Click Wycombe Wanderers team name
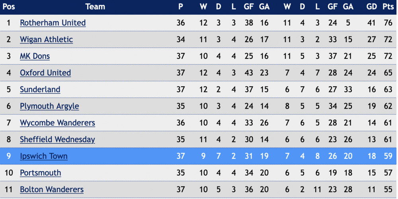Image resolution: width=398 pixels, height=199 pixels. 58,123
